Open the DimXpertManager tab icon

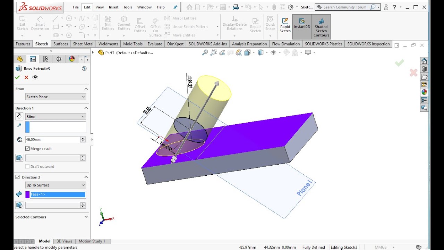[x=59, y=59]
